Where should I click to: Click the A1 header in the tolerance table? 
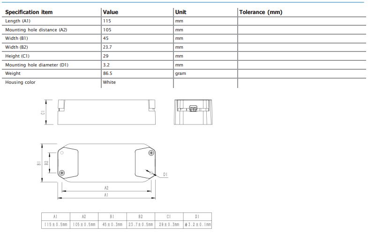[56, 217]
